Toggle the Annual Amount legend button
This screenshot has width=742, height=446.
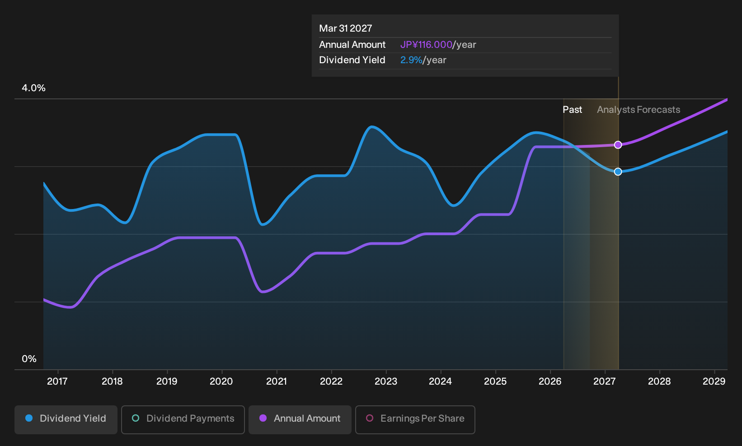pyautogui.click(x=300, y=419)
